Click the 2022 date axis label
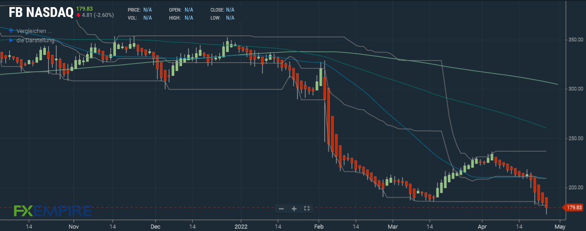Viewport: 586px width, 231px height. [x=241, y=226]
